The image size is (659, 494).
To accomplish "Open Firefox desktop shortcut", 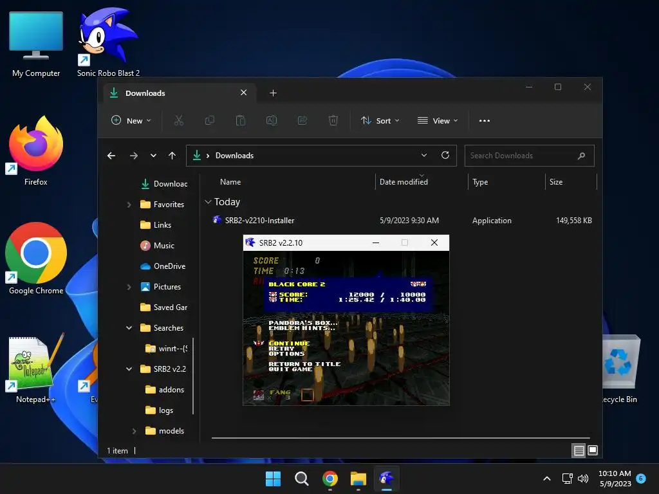I will pos(36,151).
